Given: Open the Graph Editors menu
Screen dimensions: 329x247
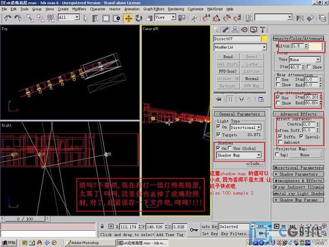Looking at the screenshot, I should pyautogui.click(x=154, y=9).
